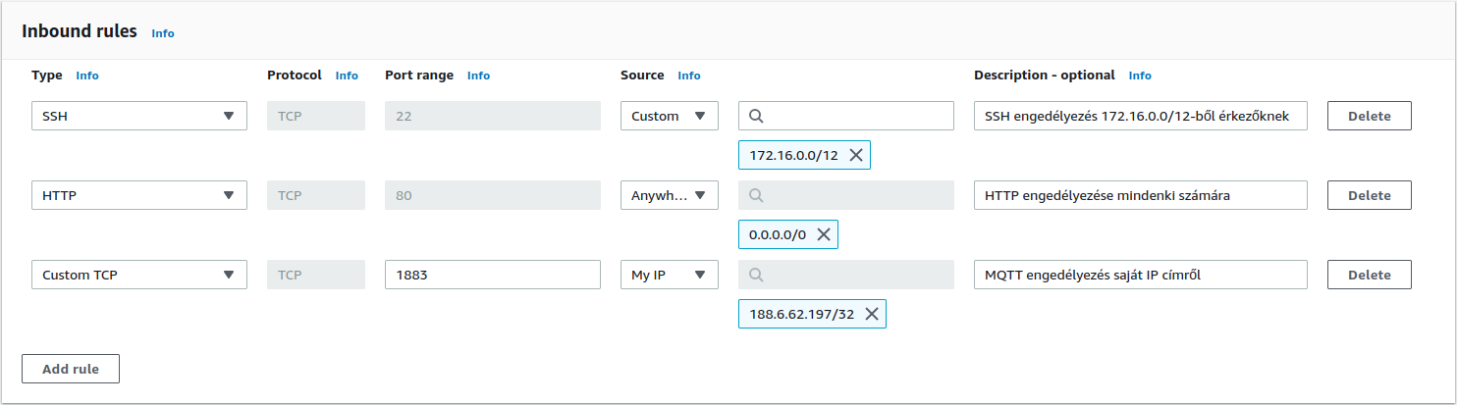1457x405 pixels.
Task: Remove the 0.0.0.0/0 source chip
Action: coord(823,234)
